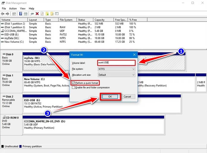Select ESD-USB (E:) partition block on Disk 2
The width and height of the screenshot is (207, 153).
[102, 104]
